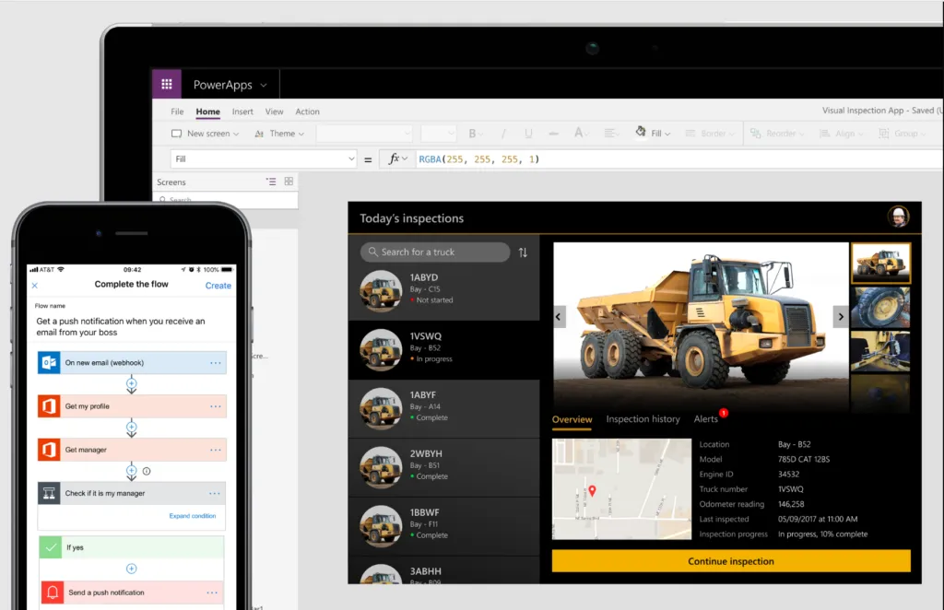The width and height of the screenshot is (944, 610).
Task: Click the Send a push notification step
Action: coord(132,592)
